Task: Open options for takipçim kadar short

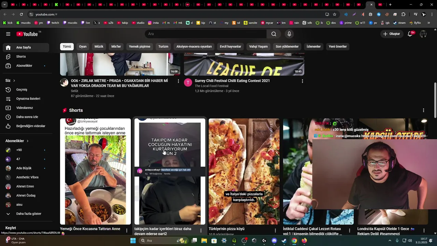Action: click(x=201, y=231)
